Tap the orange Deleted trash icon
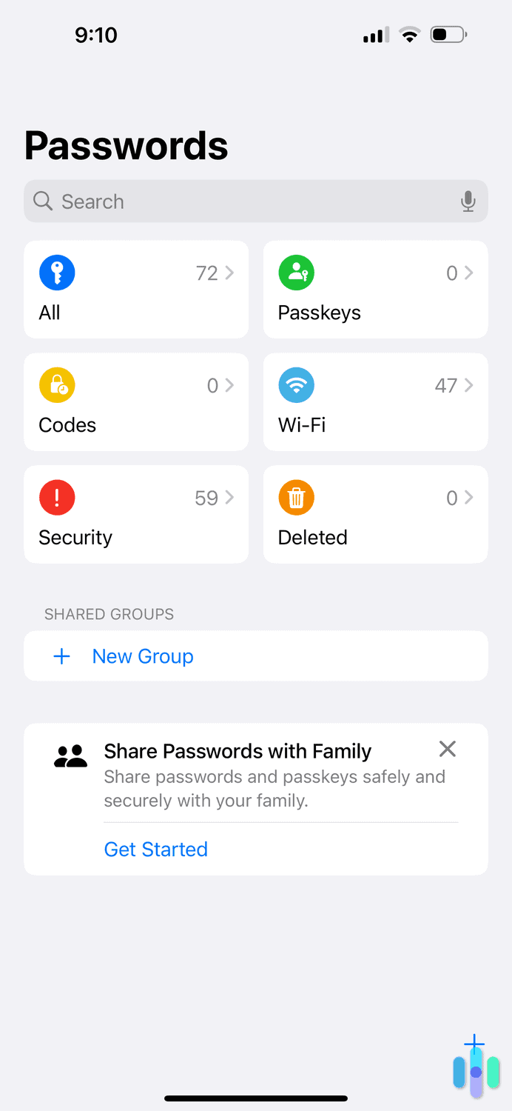This screenshot has width=512, height=1111. pos(296,497)
